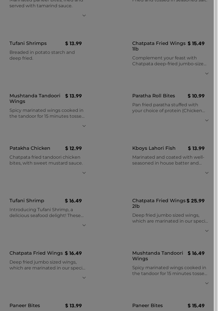Expand the tamarind sauce paneer item description
218x311 pixels.
(84, 16)
